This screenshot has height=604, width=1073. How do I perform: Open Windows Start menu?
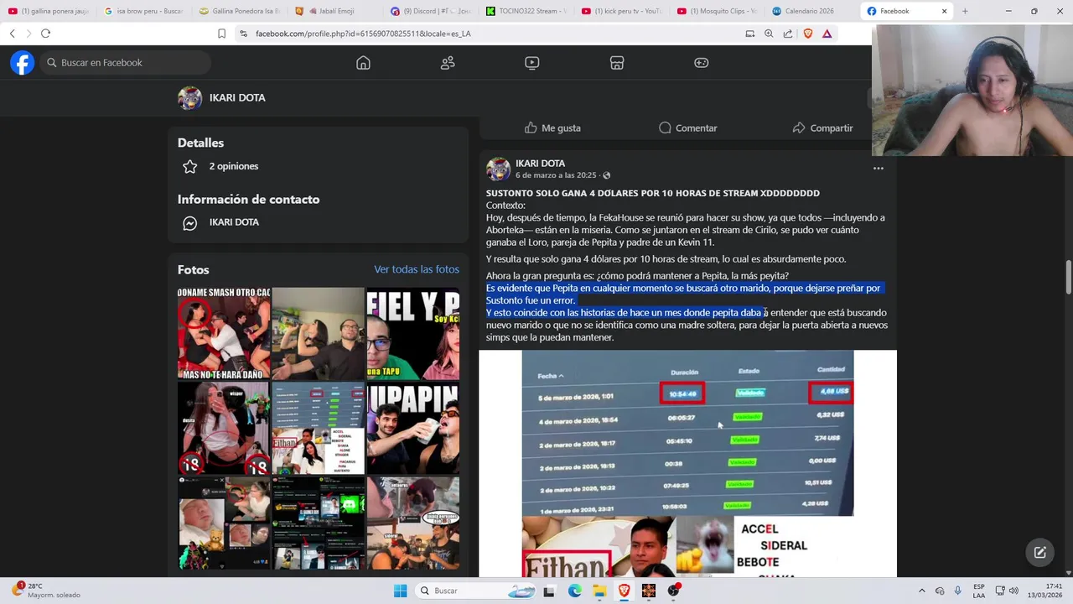400,591
